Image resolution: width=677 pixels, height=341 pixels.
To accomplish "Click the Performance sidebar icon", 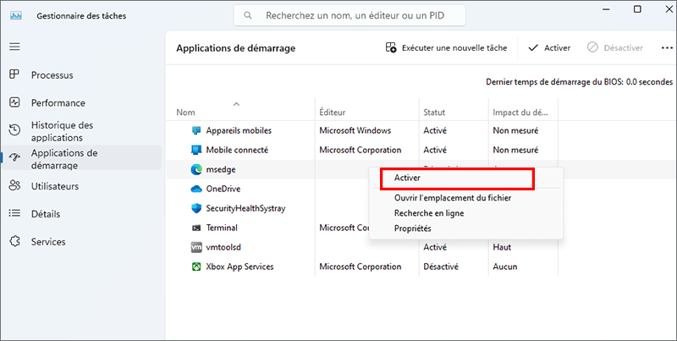I will (14, 102).
